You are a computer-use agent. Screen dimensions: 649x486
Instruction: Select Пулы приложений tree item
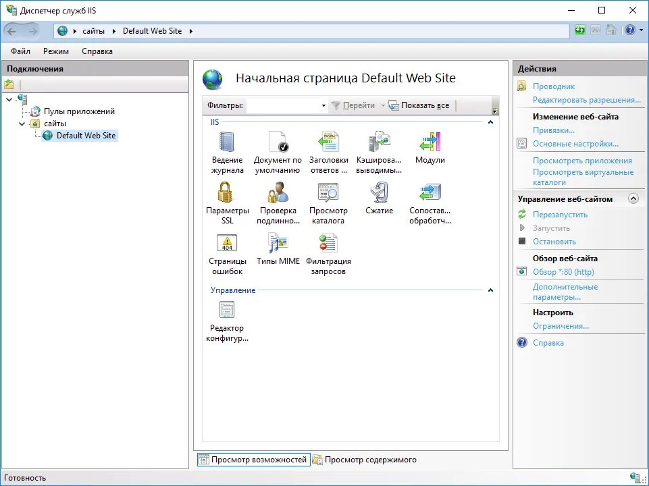coord(79,111)
